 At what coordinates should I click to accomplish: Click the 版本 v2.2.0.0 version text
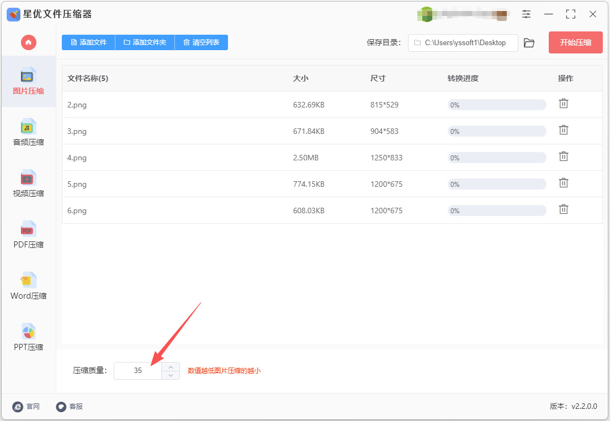(574, 406)
